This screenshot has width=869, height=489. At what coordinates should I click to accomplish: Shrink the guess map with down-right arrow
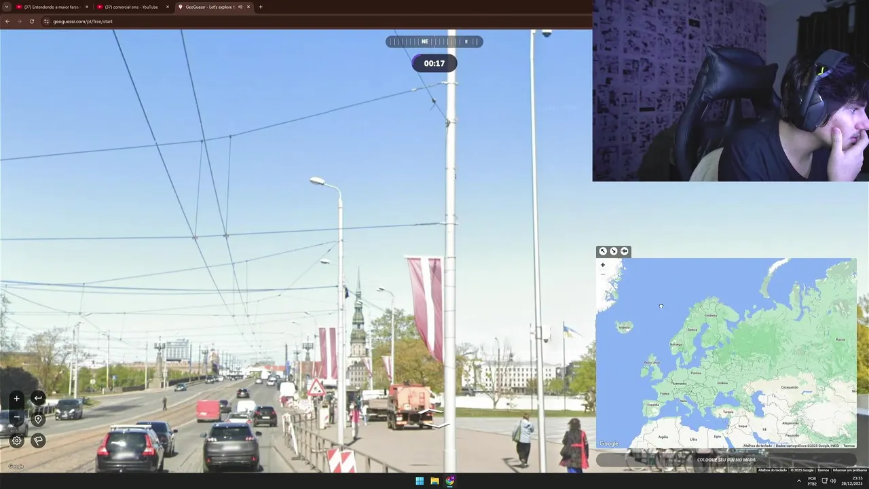point(614,251)
